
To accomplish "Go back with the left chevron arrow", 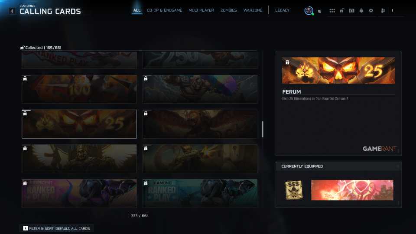I will tap(12, 11).
